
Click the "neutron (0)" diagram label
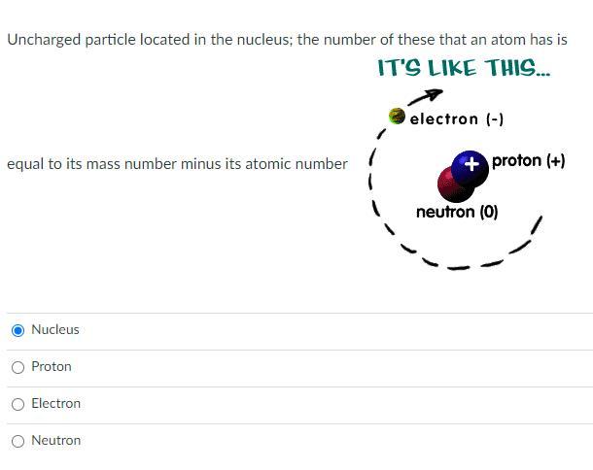click(456, 212)
